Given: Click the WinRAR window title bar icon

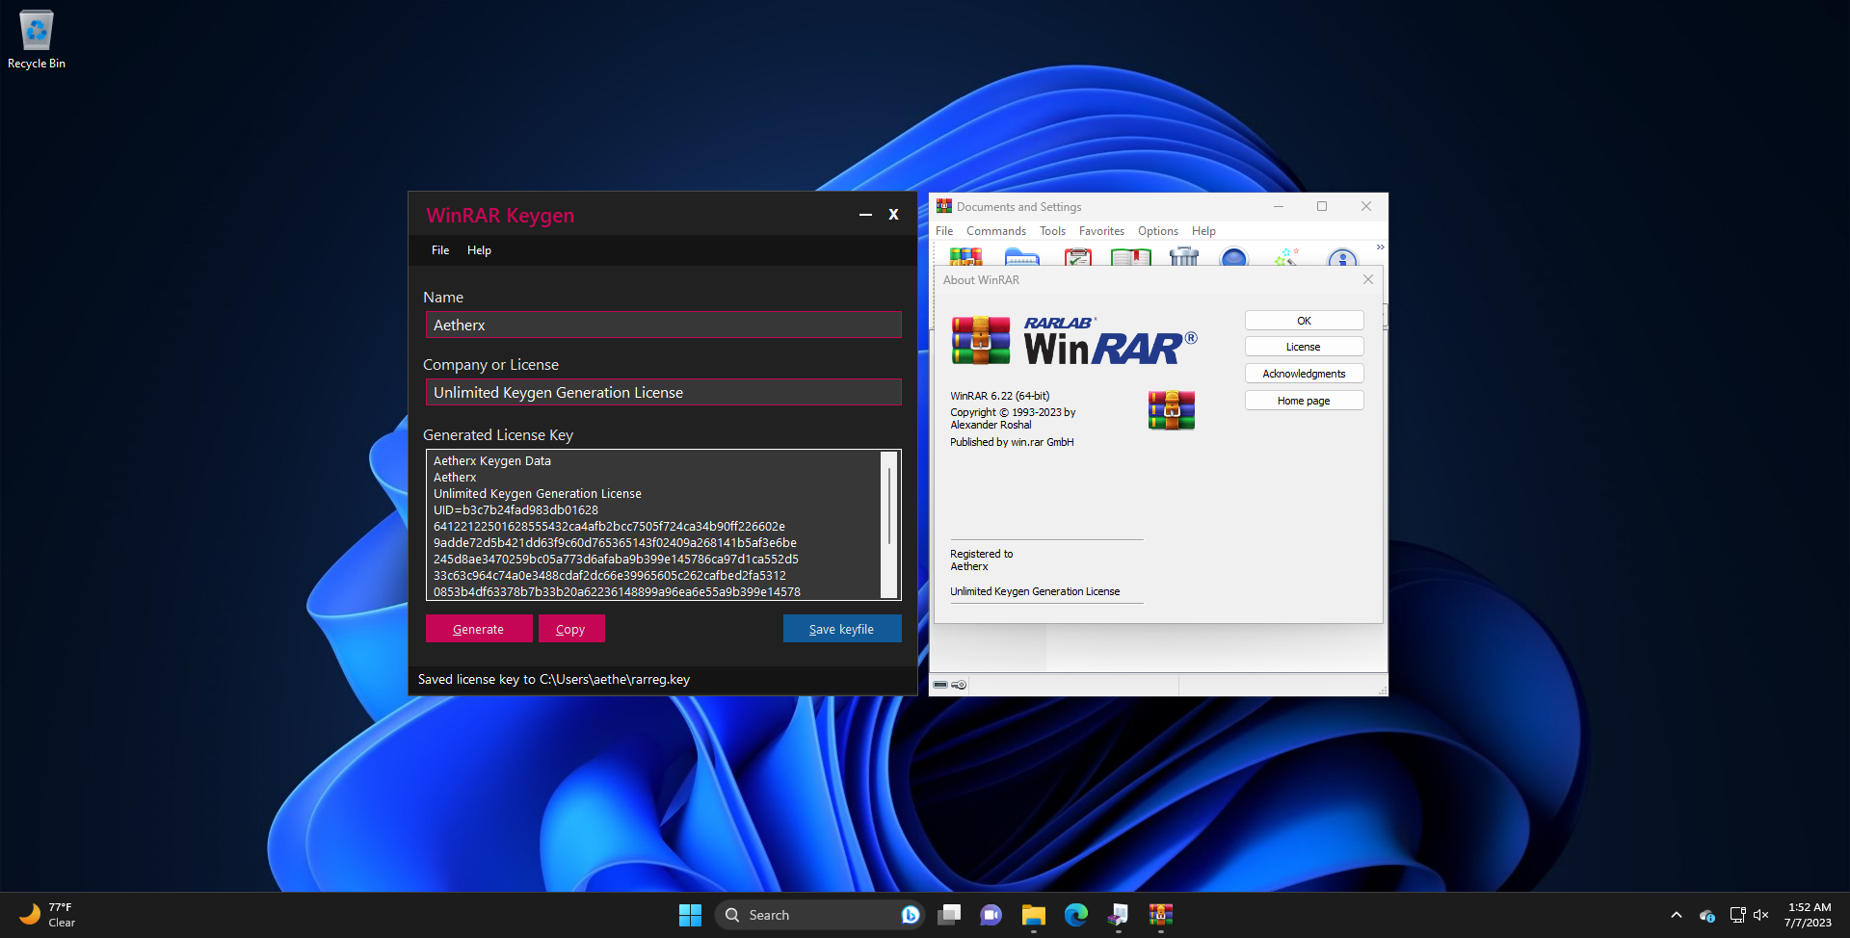Looking at the screenshot, I should point(944,206).
